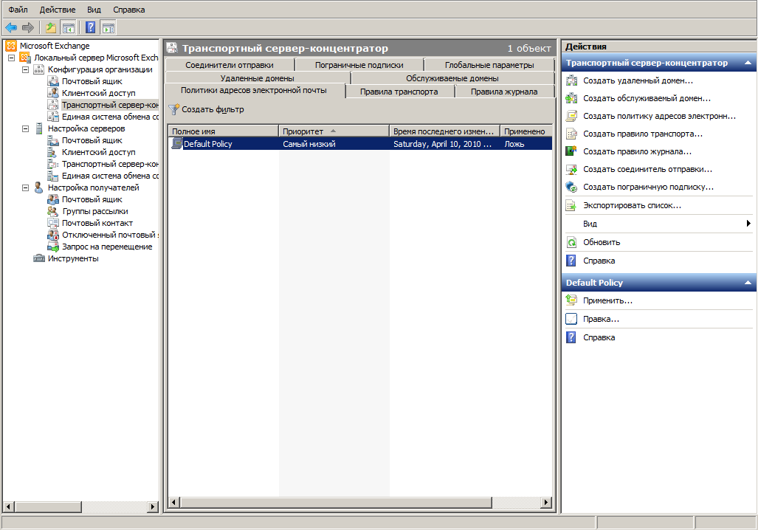The image size is (758, 530).
Task: Click the Инструменты toolbox icon
Action: pos(38,258)
